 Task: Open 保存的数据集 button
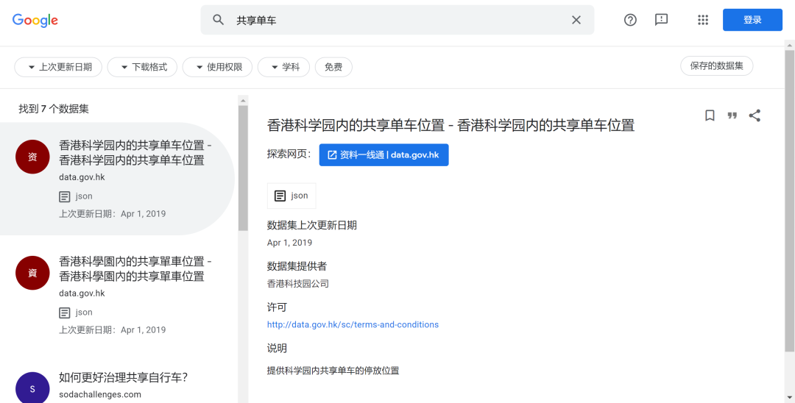point(716,65)
